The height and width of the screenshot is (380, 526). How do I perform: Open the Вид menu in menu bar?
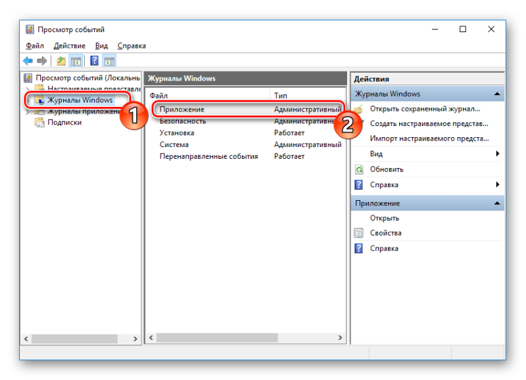(101, 46)
